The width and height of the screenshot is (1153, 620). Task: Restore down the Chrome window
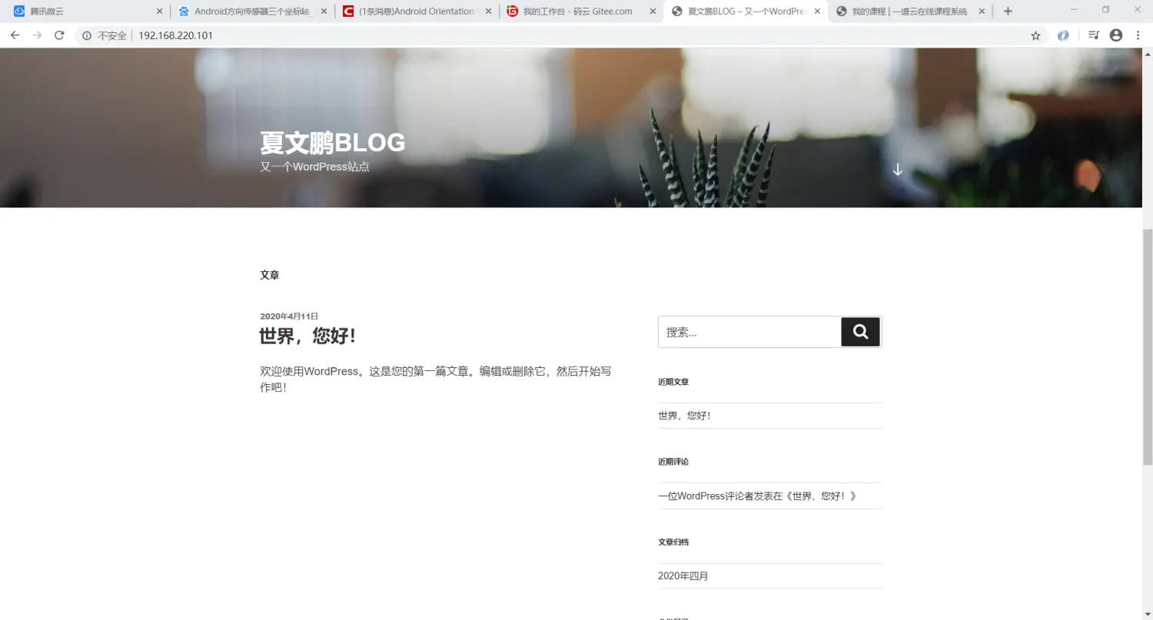[1106, 10]
